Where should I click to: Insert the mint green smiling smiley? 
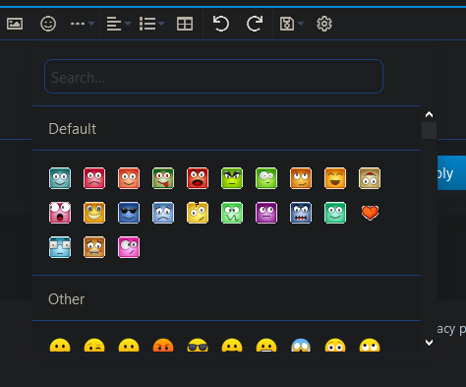(335, 213)
